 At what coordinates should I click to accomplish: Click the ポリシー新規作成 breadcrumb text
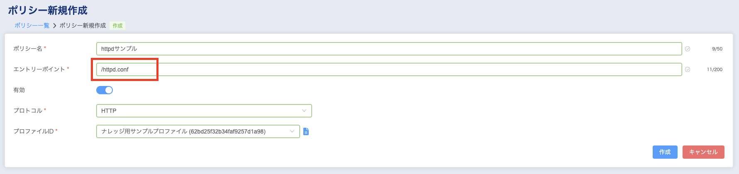tap(83, 26)
